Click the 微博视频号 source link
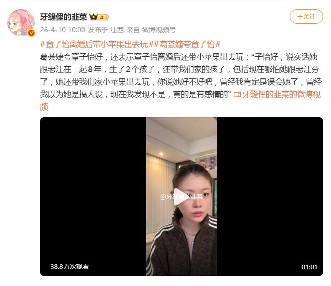 click(159, 30)
